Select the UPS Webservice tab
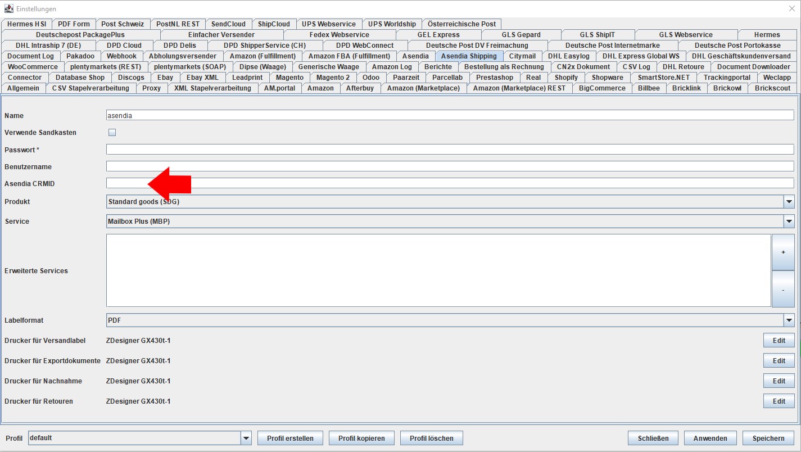The width and height of the screenshot is (801, 452). [329, 24]
